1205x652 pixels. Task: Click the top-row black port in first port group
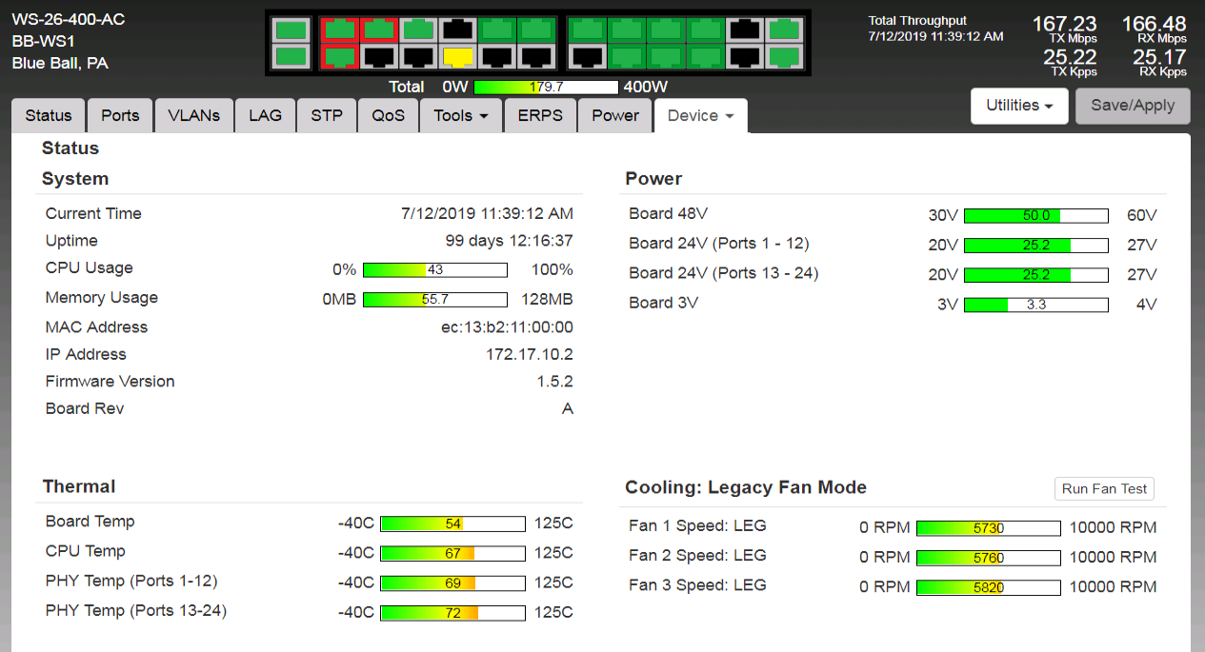click(458, 30)
